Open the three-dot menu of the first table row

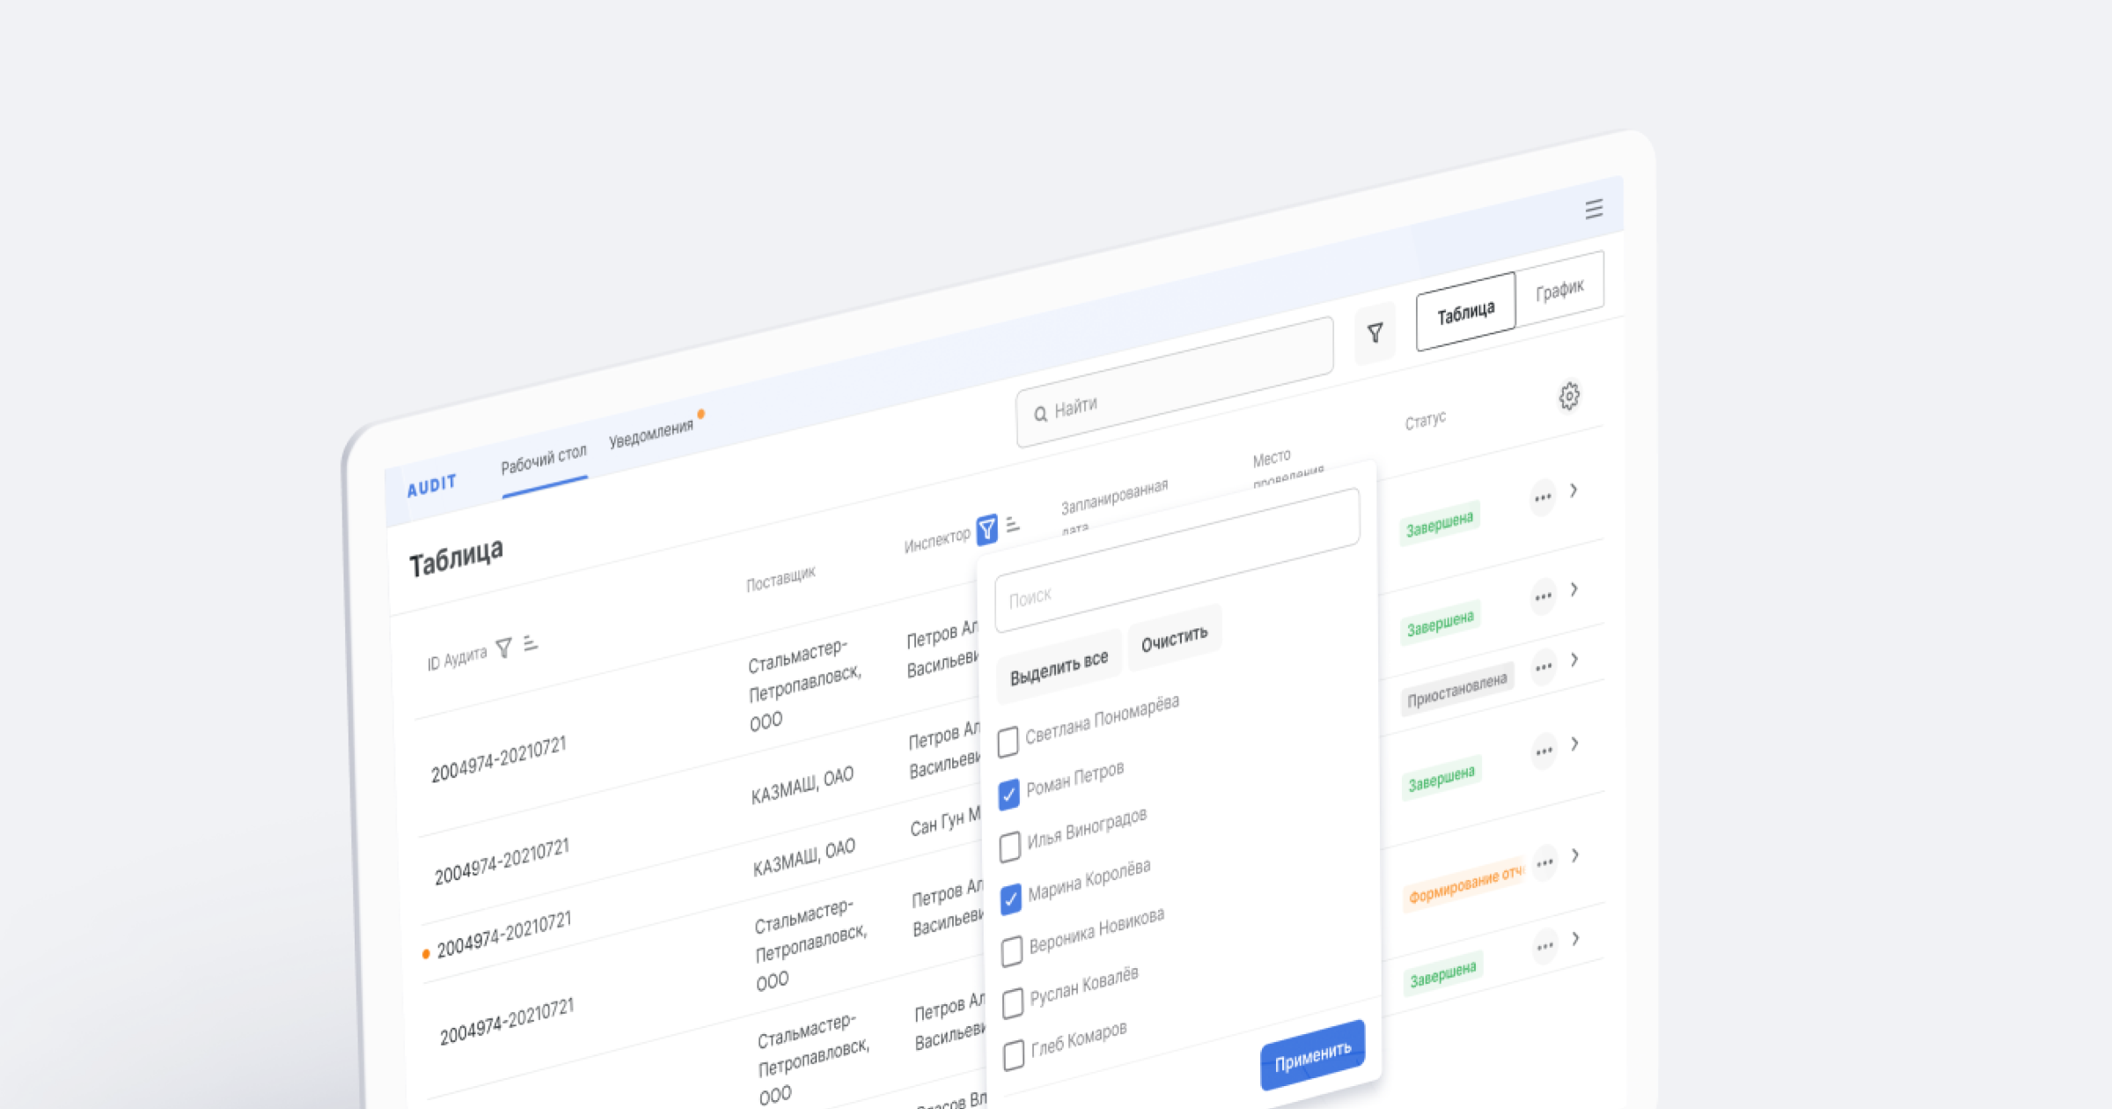(1542, 498)
